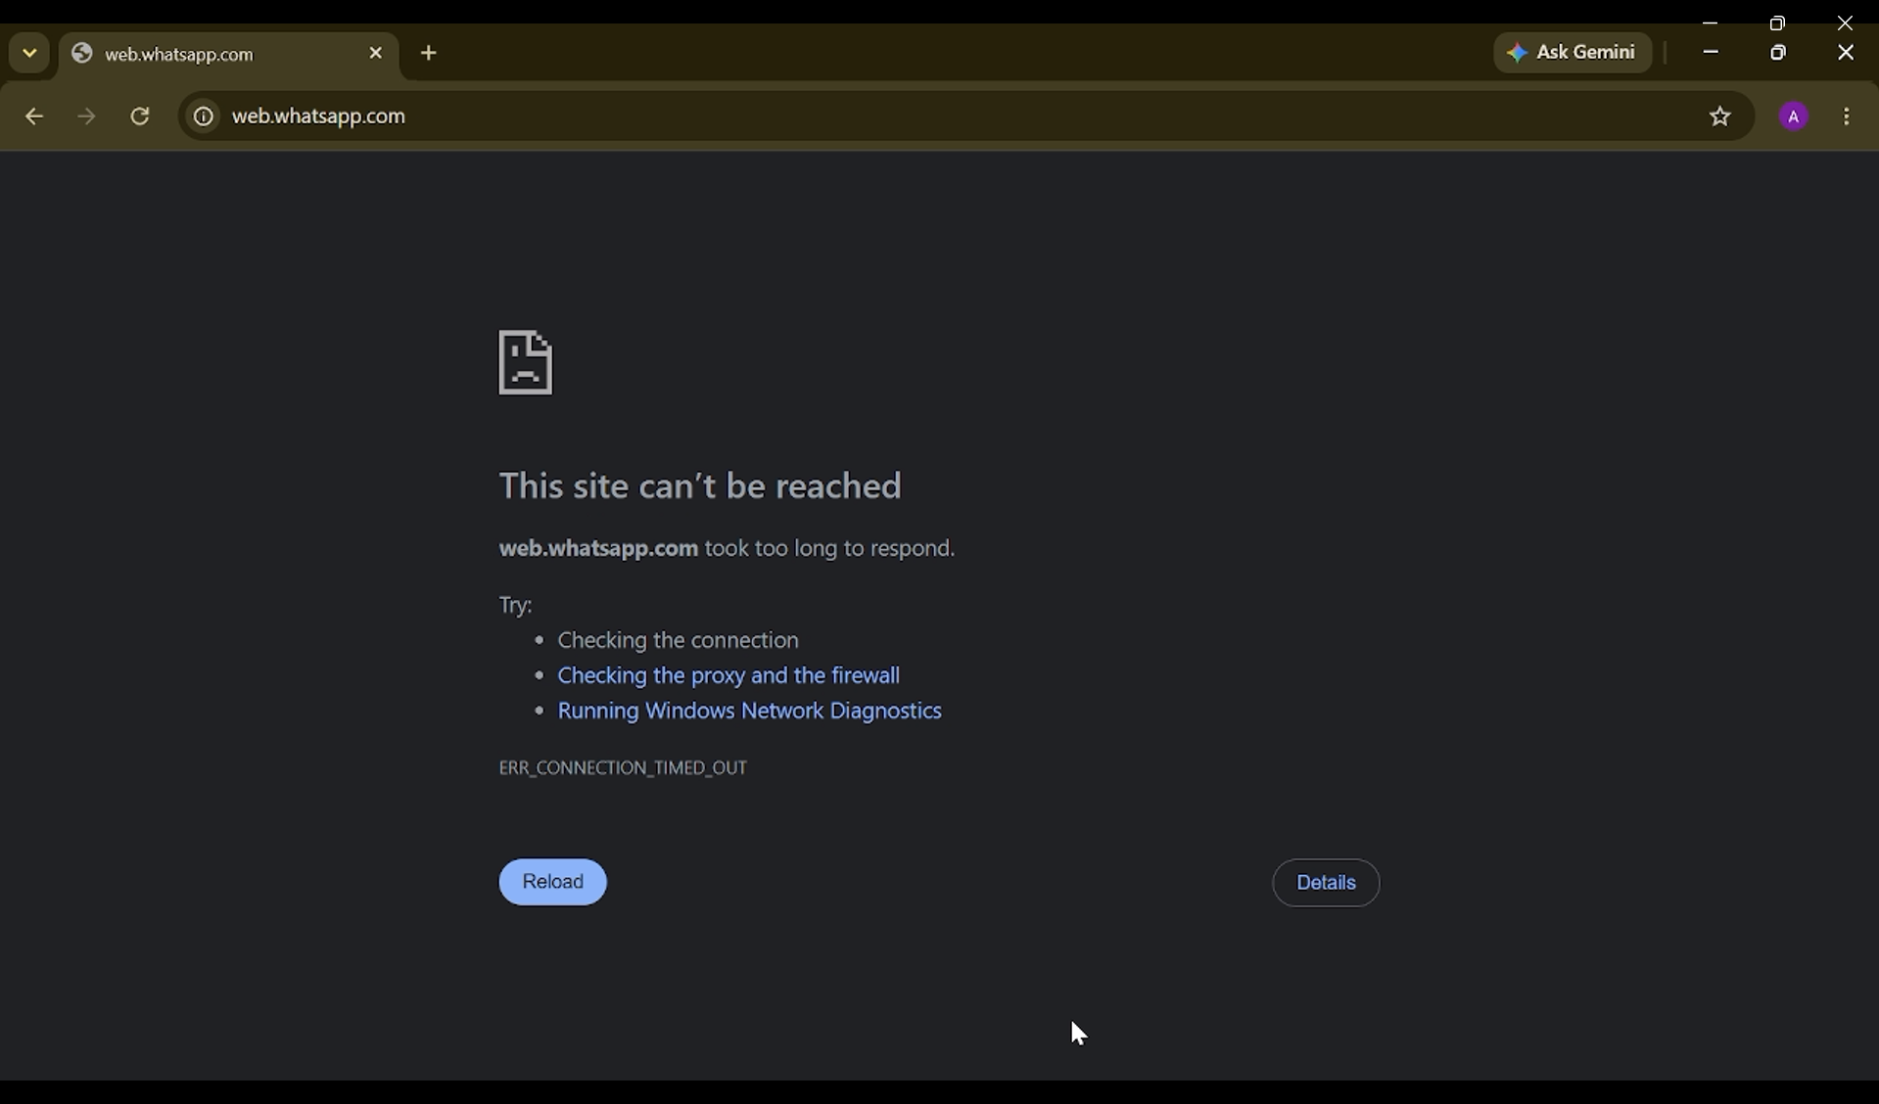The image size is (1879, 1104).
Task: Click the 'This site can't be reached' heading
Action: pyautogui.click(x=700, y=486)
